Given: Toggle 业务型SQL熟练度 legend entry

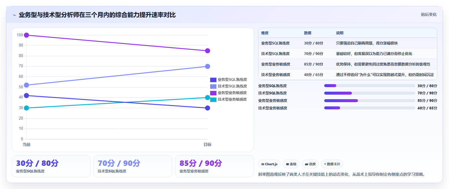Looking at the screenshot, I should click(x=228, y=80).
